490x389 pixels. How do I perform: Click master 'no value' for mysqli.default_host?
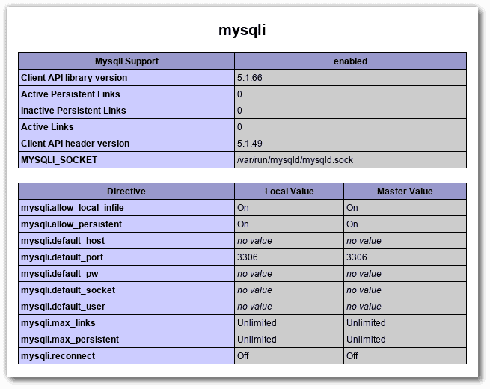tap(364, 241)
